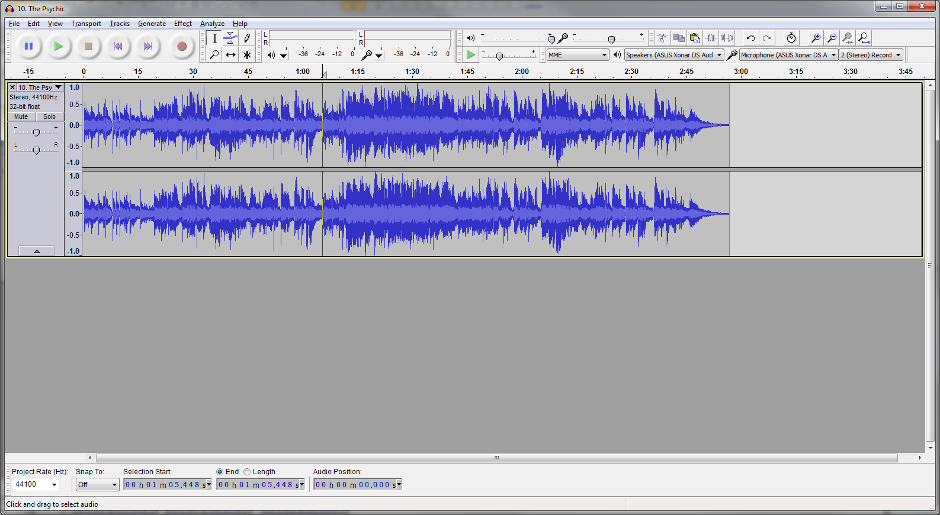Click the Cut scissors icon
Screen dimensions: 940x515
(x=663, y=38)
